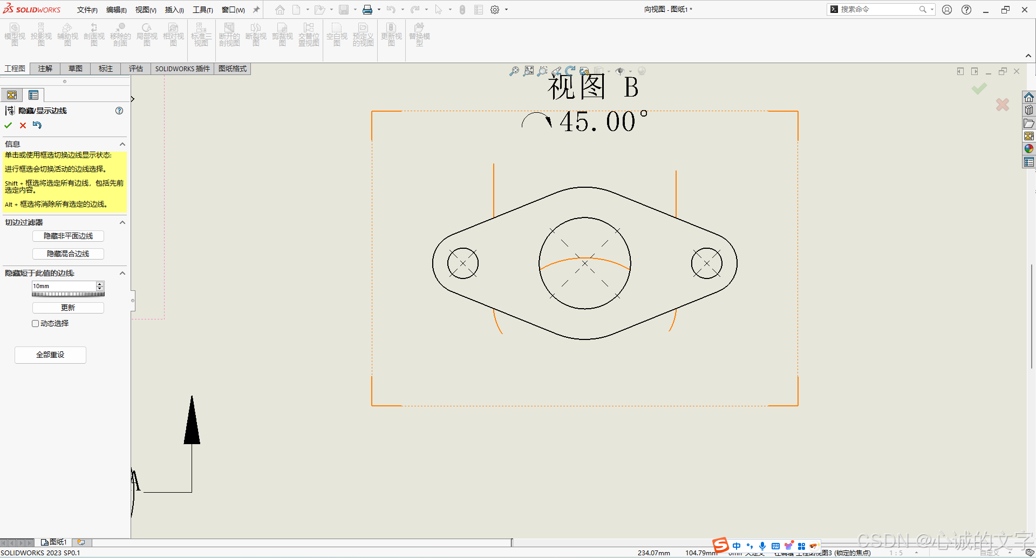Click the Rotate view icon

point(570,71)
